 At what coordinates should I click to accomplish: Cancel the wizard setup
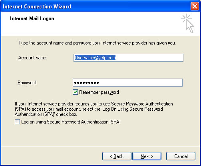(181, 156)
